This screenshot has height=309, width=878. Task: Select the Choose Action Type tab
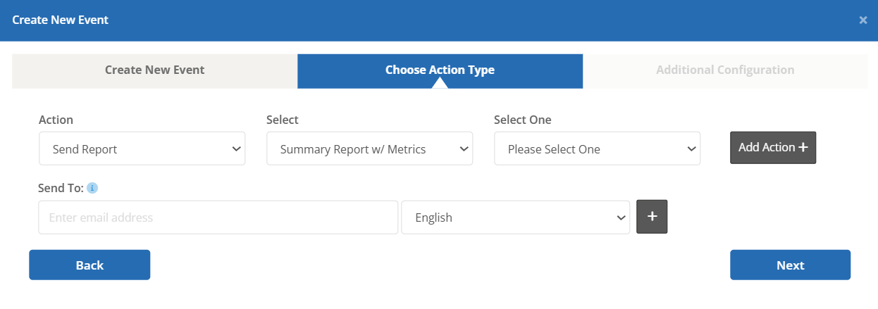440,70
